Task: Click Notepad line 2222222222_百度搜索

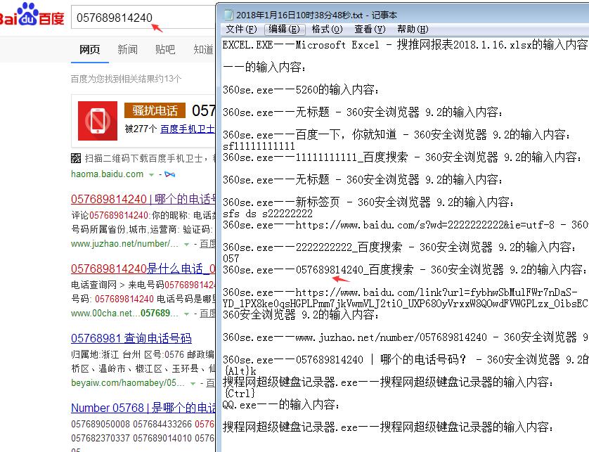Action: click(x=399, y=247)
